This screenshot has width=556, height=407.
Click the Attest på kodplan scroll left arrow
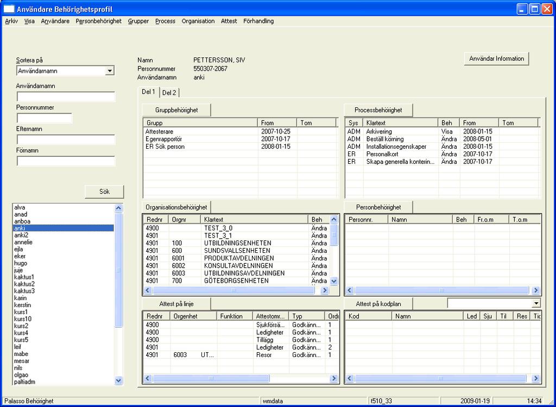point(350,379)
